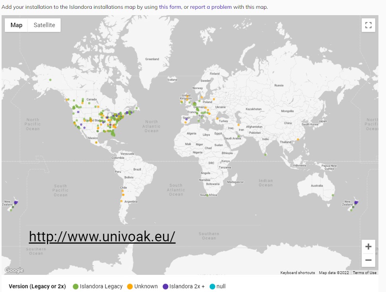Screen dimensions: 386x292
Task: Click the 'Finland' map label
Action: (x=215, y=74)
